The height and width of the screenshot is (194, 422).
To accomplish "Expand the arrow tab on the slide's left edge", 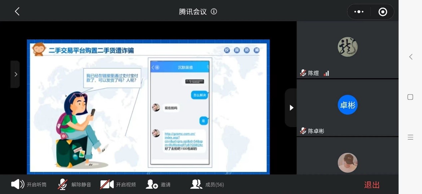I will [x=15, y=74].
